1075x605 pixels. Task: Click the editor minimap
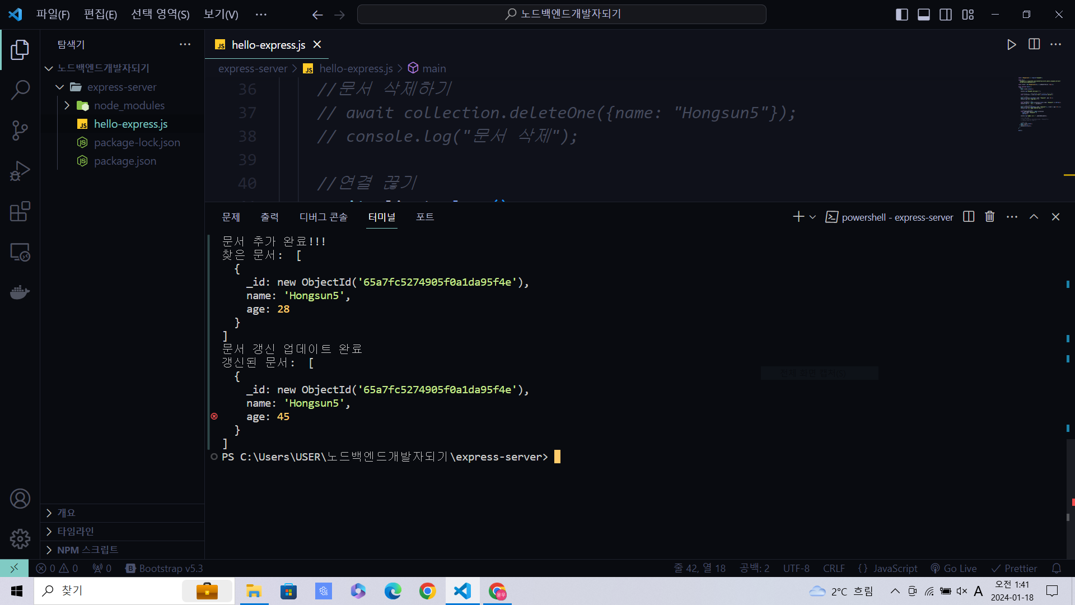[x=1039, y=104]
